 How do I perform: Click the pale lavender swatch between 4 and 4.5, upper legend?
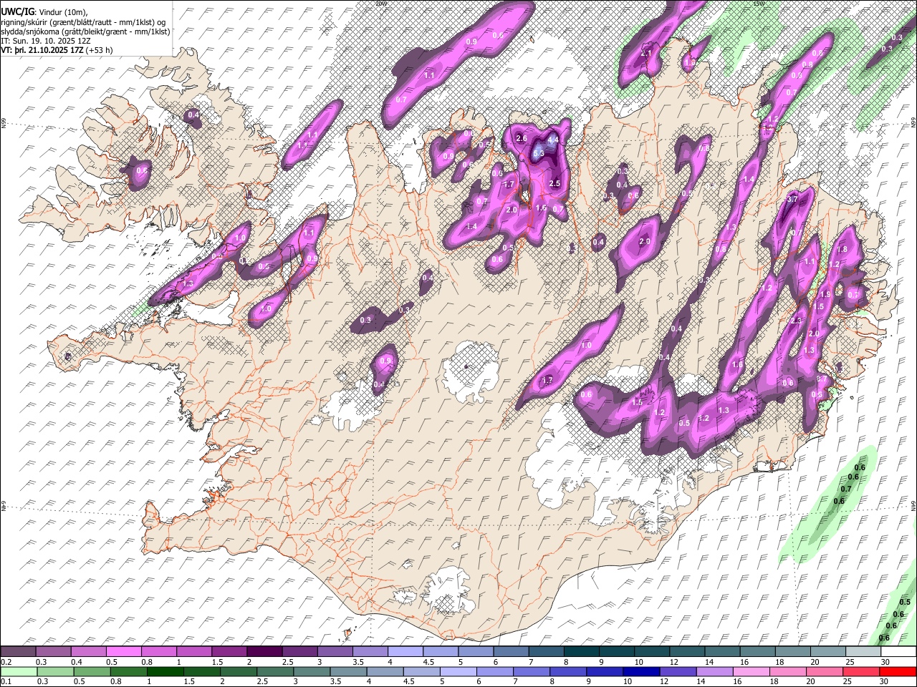click(405, 652)
